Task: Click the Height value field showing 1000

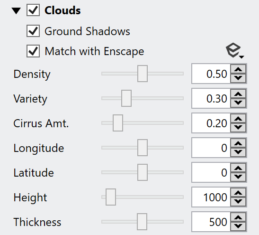Action: pyautogui.click(x=211, y=197)
